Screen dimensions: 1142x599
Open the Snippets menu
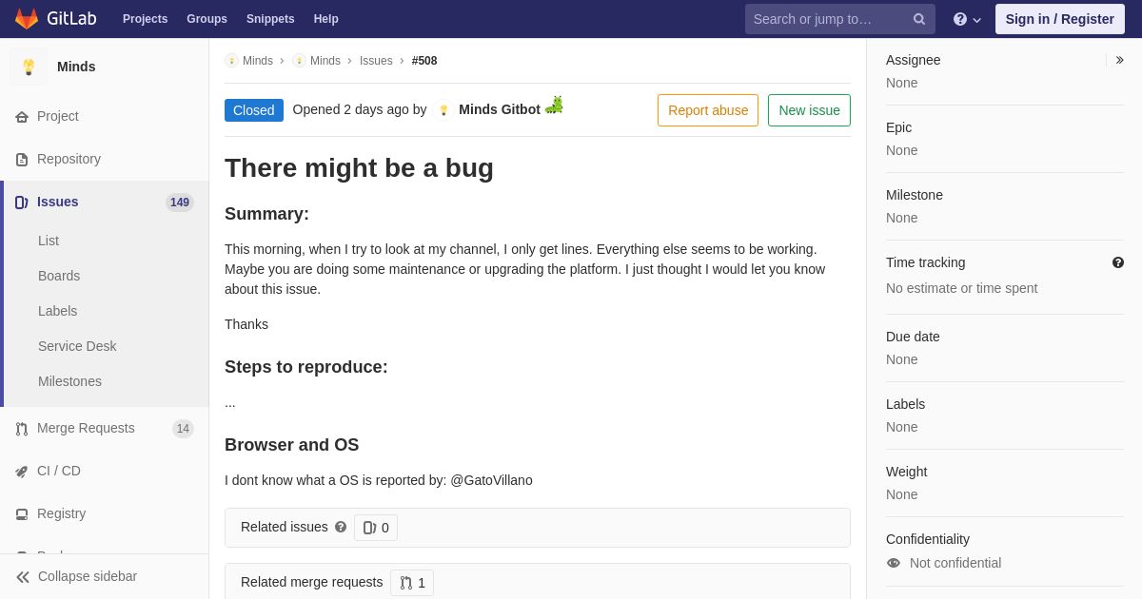coord(270,19)
